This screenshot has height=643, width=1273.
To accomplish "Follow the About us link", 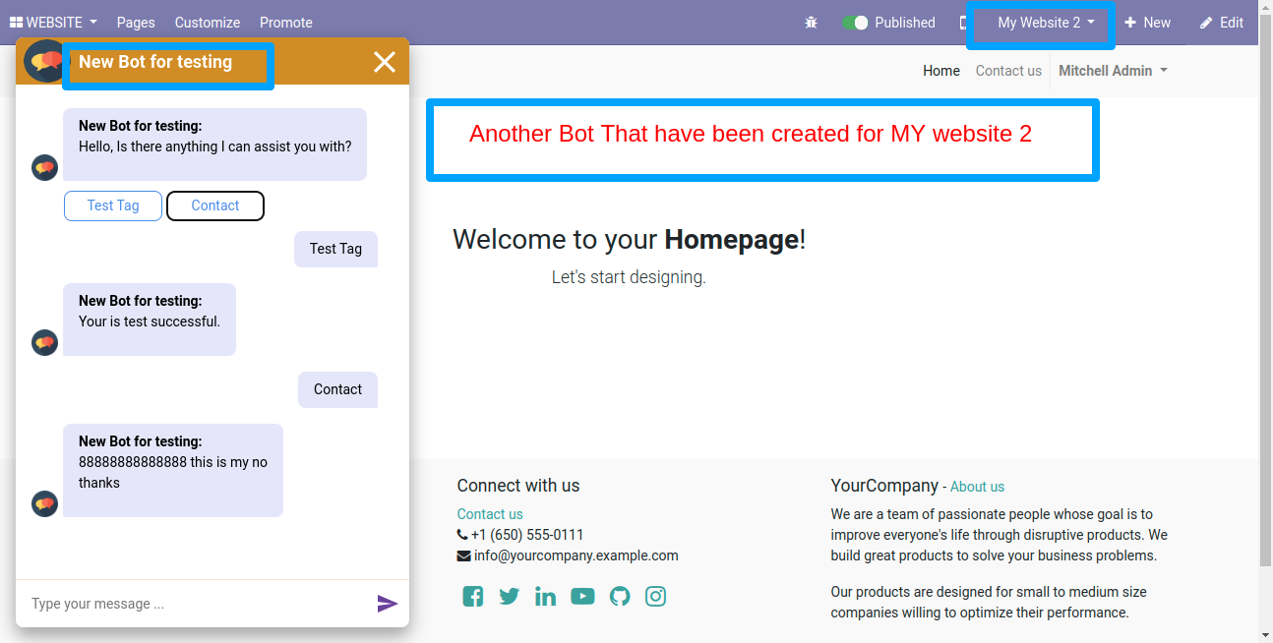I will tap(977, 486).
